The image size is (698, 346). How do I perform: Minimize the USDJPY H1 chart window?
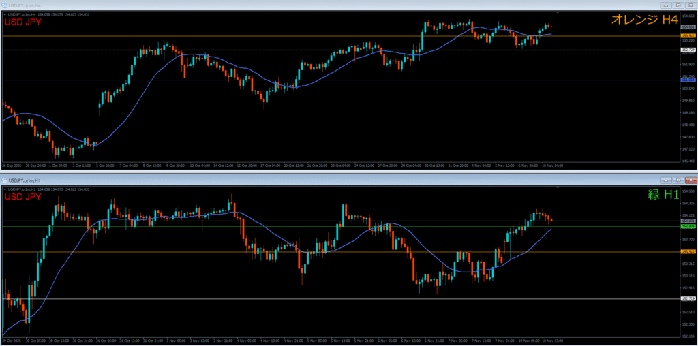[x=666, y=180]
